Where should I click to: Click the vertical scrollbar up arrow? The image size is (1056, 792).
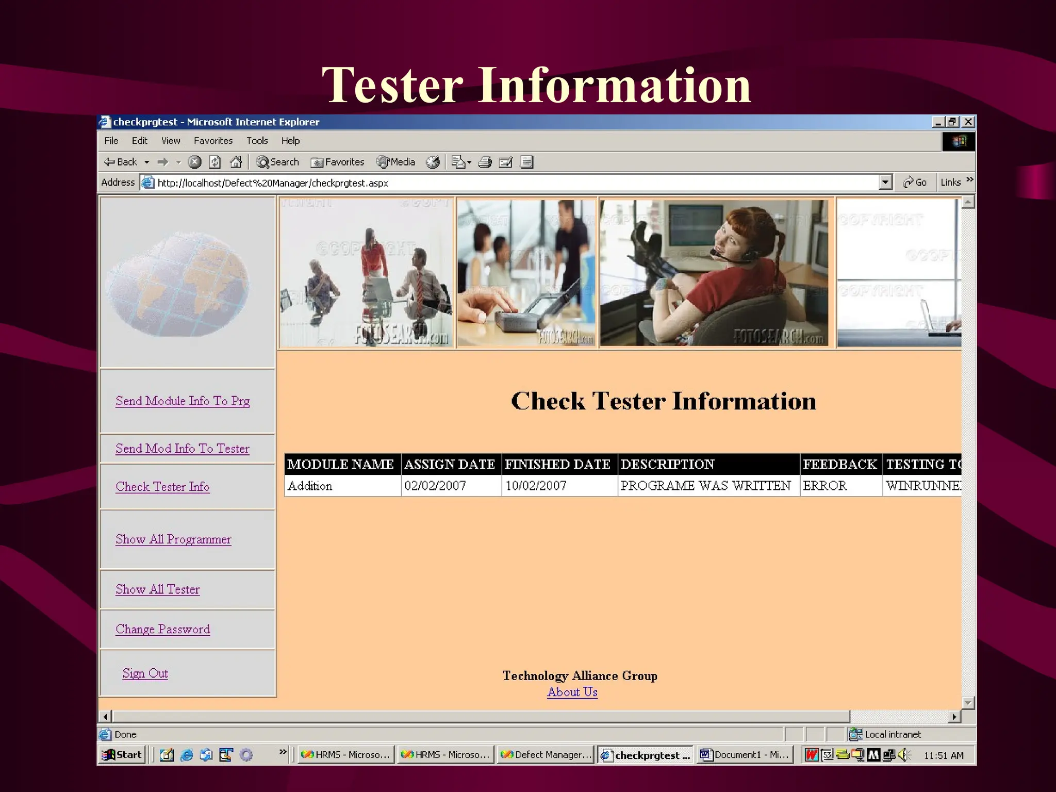pos(968,202)
